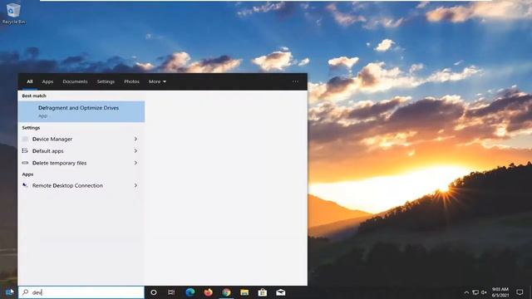Open the Recycle Bin desktop icon
532x299 pixels.
13,13
